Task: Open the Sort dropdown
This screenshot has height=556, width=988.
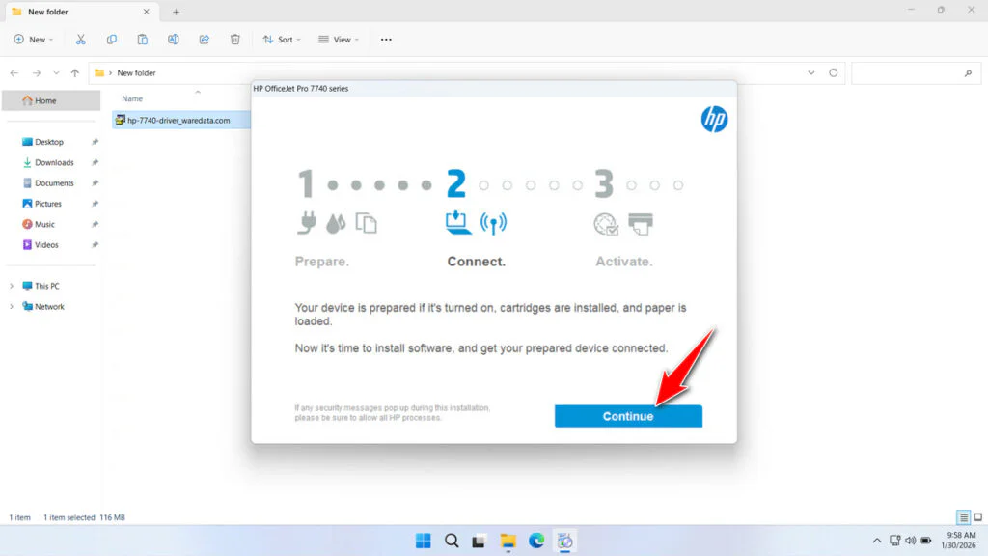Action: click(x=281, y=39)
